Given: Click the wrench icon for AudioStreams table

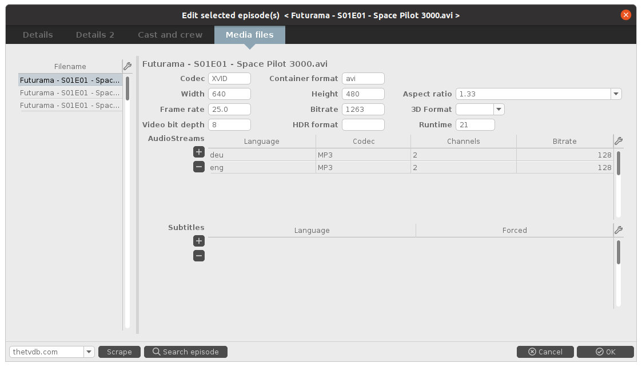Looking at the screenshot, I should point(618,141).
